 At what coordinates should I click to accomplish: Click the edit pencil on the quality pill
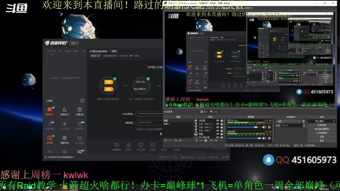pos(99,56)
